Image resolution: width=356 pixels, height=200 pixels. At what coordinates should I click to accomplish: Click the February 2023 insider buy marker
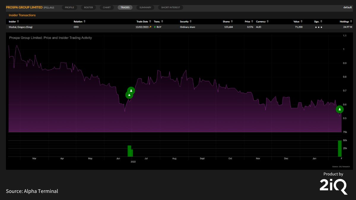(340, 109)
